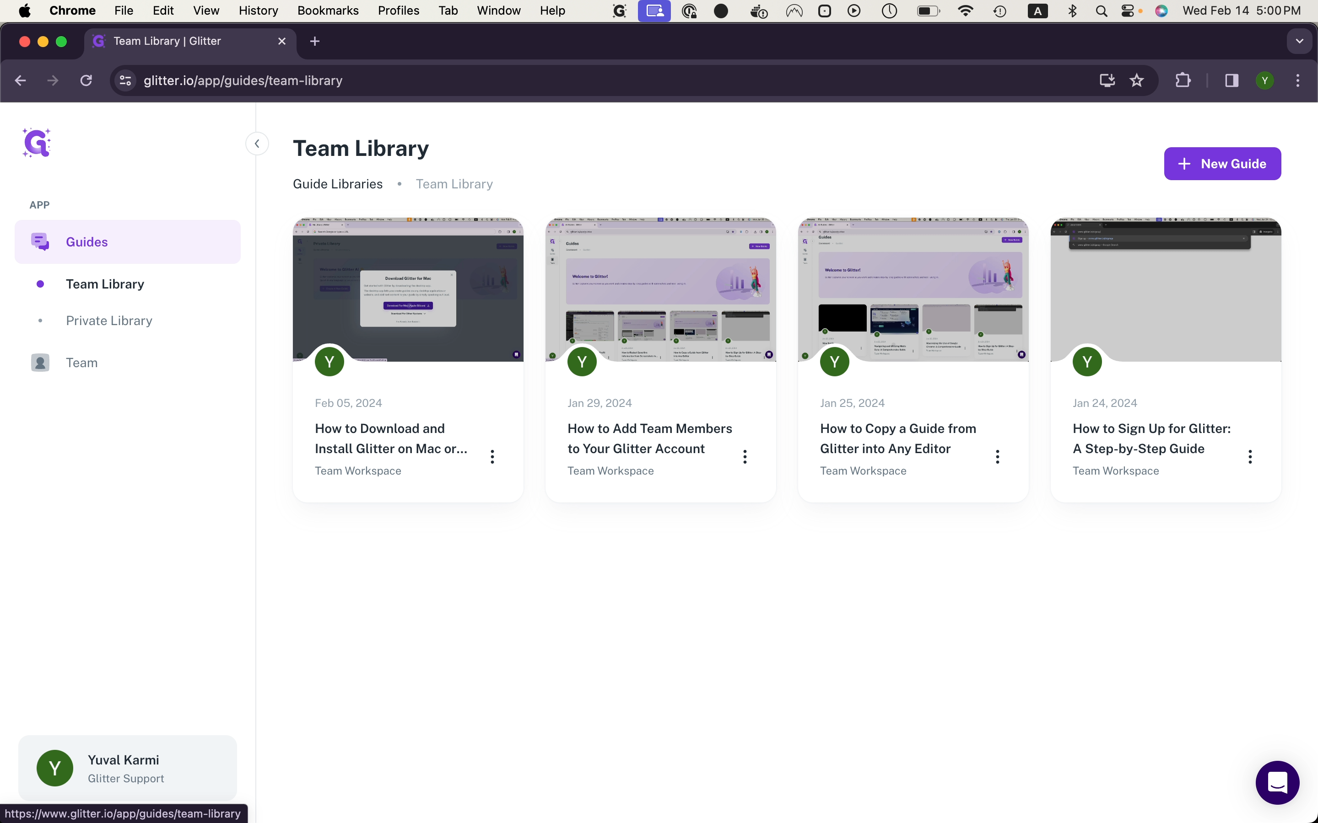Open thumbnail of Sign Up for Glitter guide
The image size is (1318, 823).
tap(1166, 289)
